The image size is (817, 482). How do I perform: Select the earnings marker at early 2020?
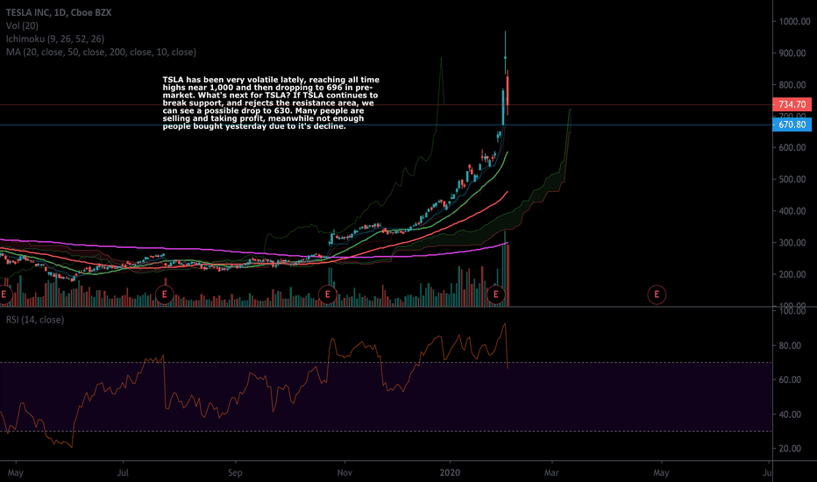(x=495, y=294)
